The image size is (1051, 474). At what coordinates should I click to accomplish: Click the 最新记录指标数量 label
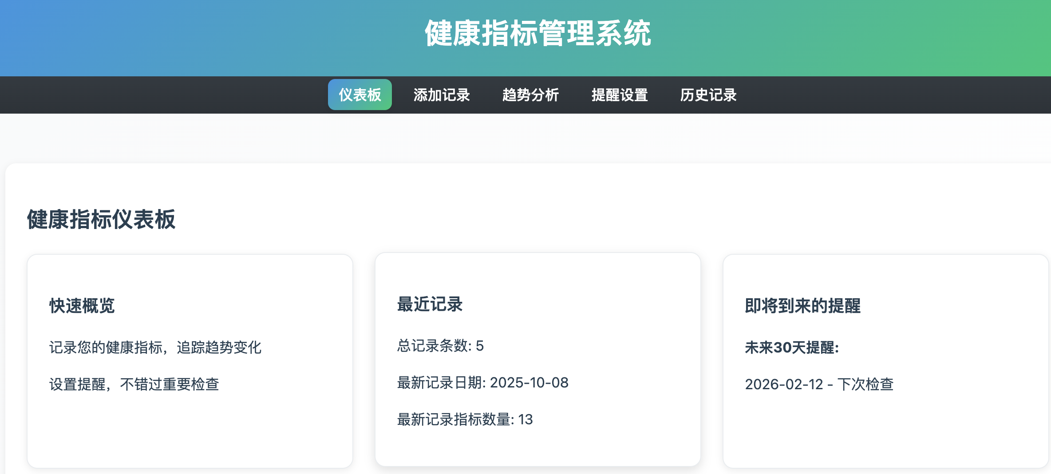(x=455, y=419)
